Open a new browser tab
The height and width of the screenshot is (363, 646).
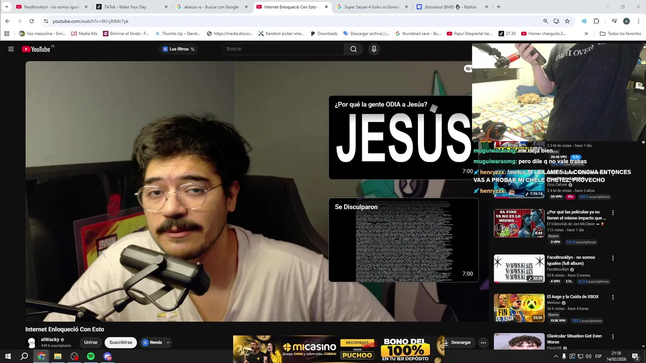499,7
